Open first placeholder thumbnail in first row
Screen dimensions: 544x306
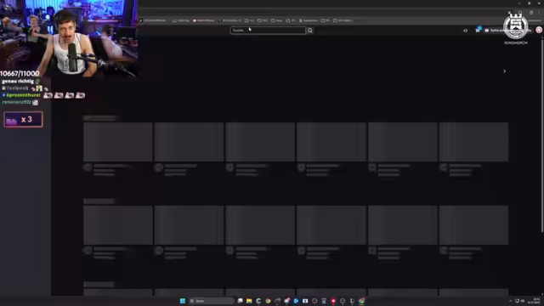click(x=118, y=142)
